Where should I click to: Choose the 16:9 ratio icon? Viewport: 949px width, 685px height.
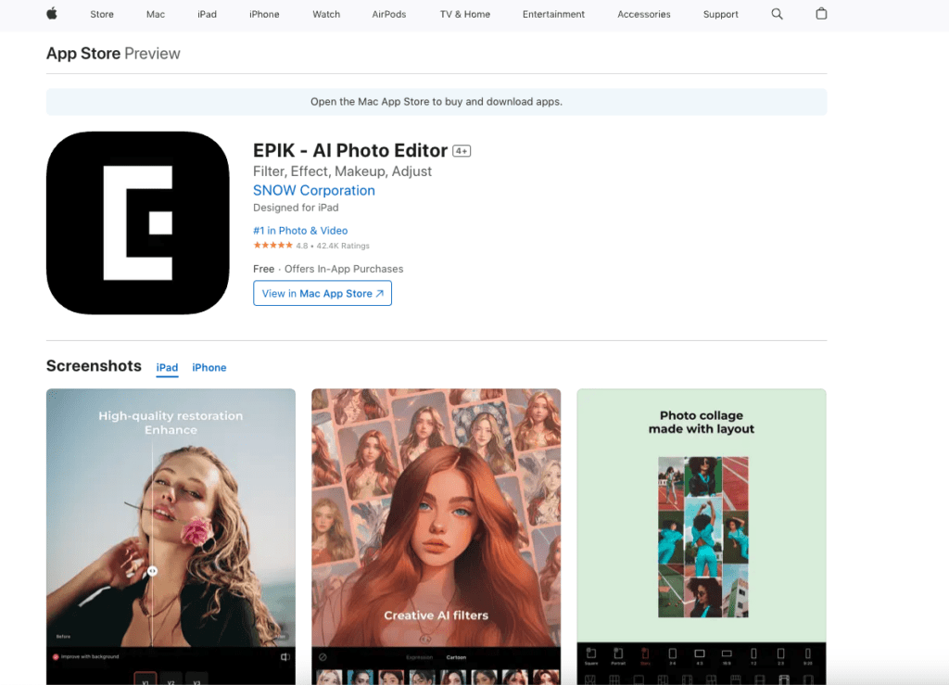coord(727,655)
